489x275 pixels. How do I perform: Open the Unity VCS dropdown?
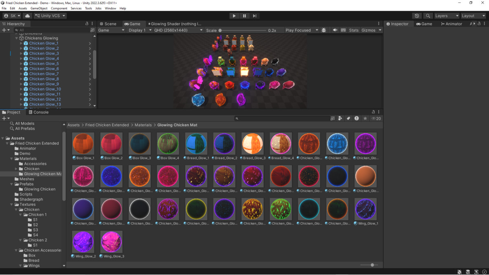(50, 16)
